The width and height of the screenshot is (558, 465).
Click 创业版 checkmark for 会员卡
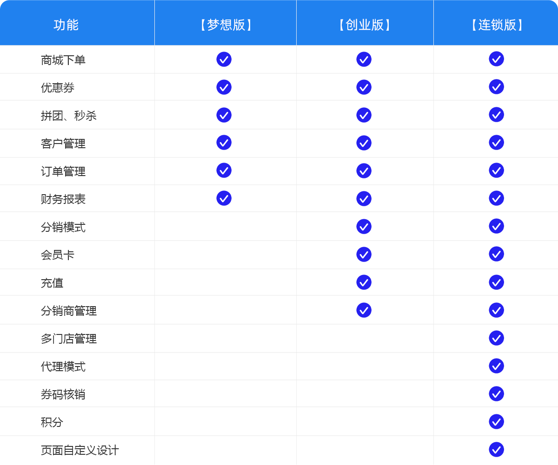coord(364,255)
